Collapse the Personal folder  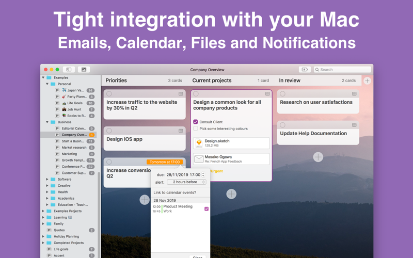[47, 84]
